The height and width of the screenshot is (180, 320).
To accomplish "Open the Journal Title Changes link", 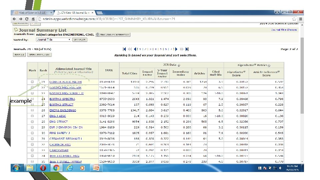I will (x=284, y=30).
